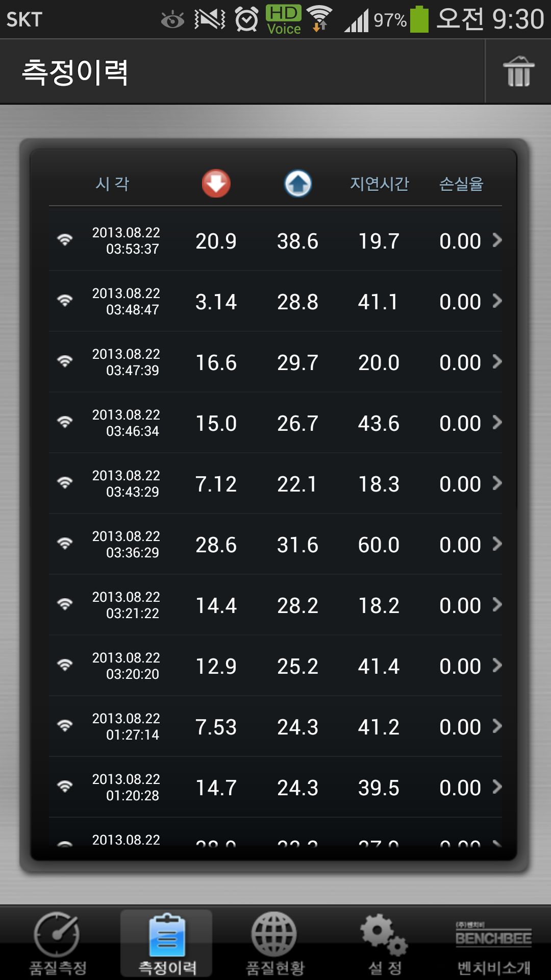Tap the blue upload speed header icon
Viewport: 551px width, 980px height.
pyautogui.click(x=298, y=183)
